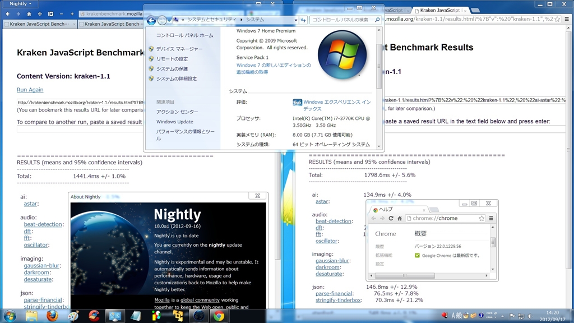574x323 pixels.
Task: Expand the navigation history dropdown arrow
Action: point(169,20)
